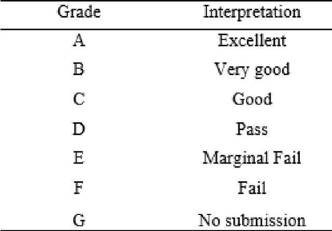
Task: Select grade letter C
Action: pos(78,99)
